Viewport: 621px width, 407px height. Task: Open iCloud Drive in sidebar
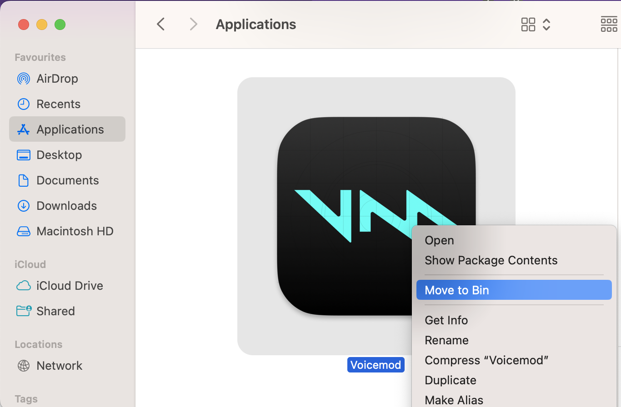tap(67, 286)
